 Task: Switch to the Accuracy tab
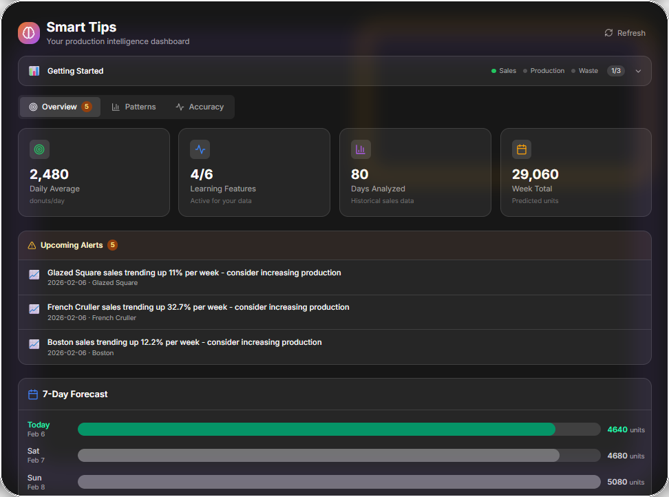coord(200,107)
